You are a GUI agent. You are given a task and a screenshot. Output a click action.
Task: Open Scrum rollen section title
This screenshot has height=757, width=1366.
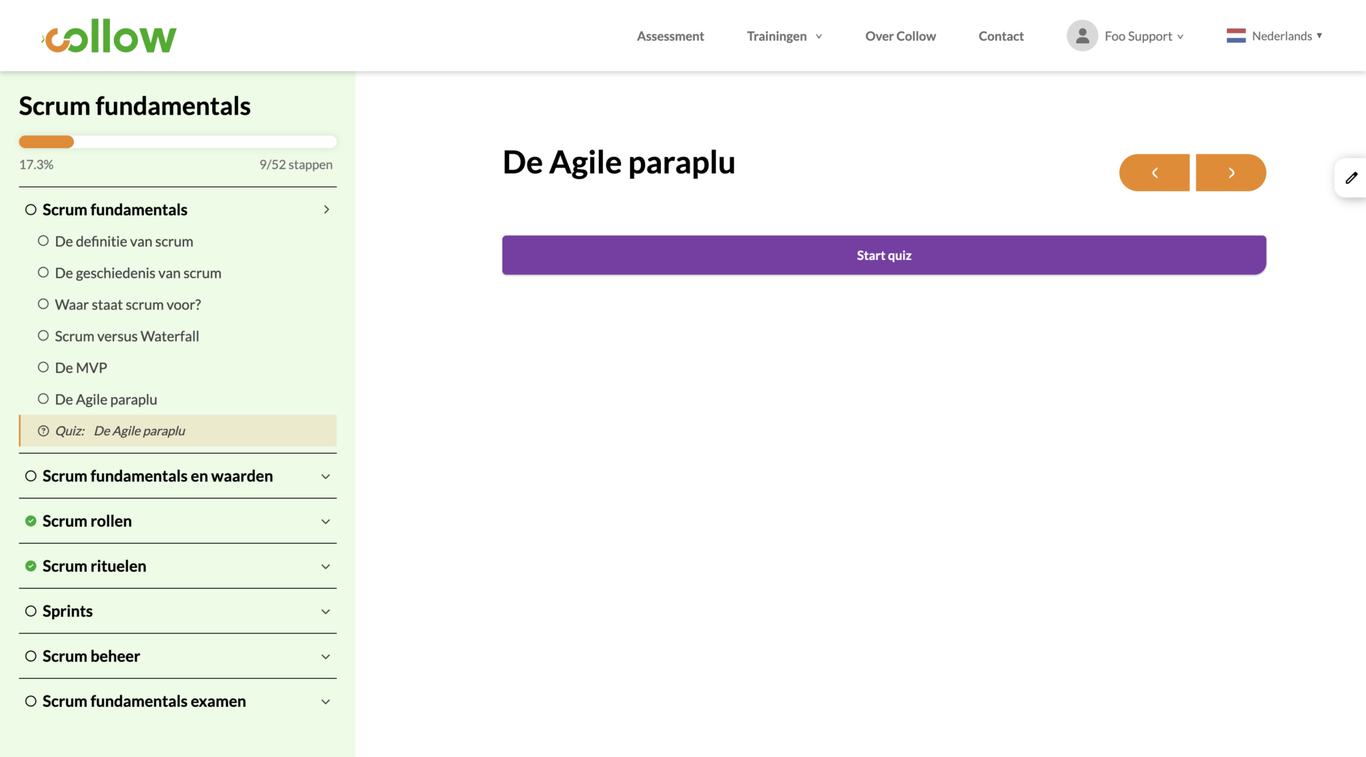click(87, 521)
